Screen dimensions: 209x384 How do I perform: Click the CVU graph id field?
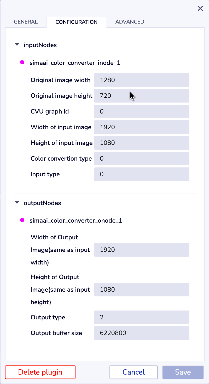tap(142, 111)
